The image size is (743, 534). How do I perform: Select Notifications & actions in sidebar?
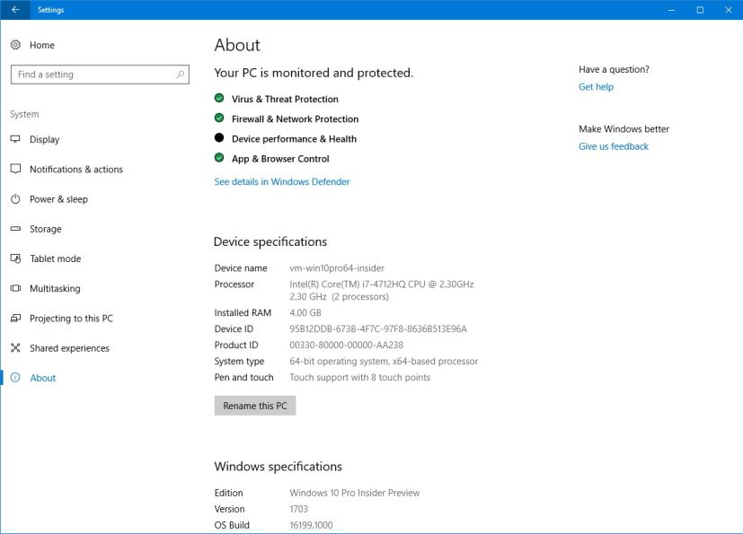(x=75, y=169)
